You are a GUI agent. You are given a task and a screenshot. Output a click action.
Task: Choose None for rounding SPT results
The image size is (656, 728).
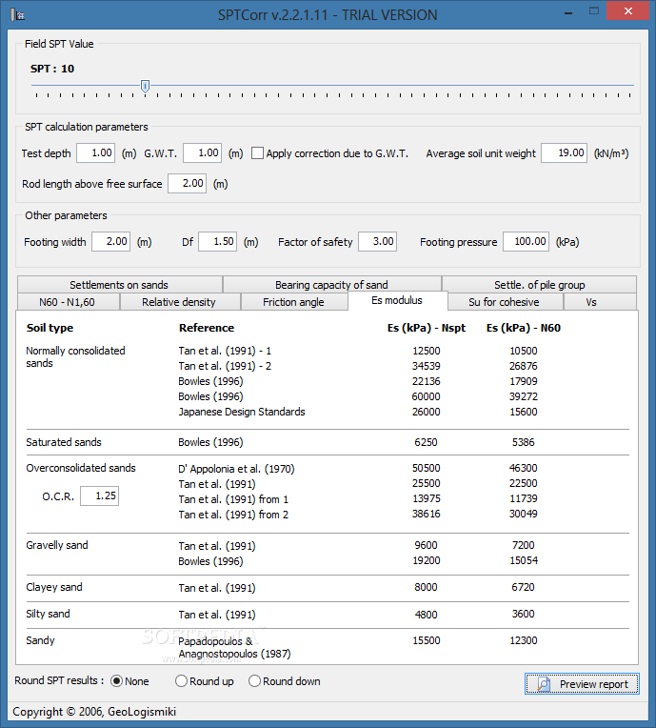(116, 681)
